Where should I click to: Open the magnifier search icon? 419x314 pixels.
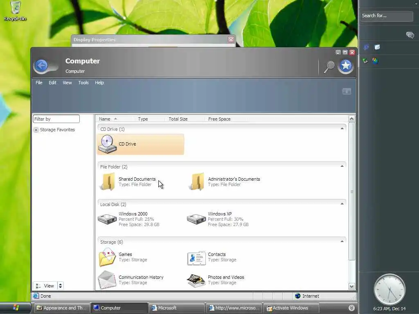[329, 67]
